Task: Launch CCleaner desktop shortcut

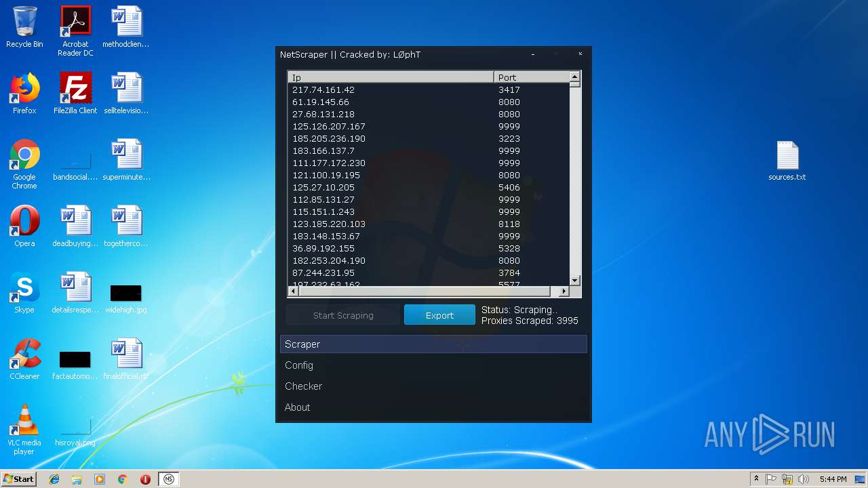Action: [24, 359]
